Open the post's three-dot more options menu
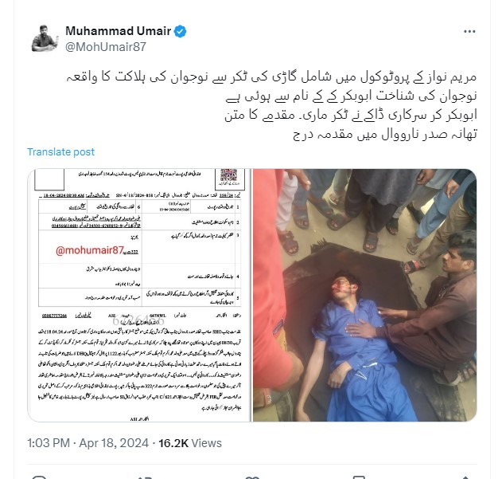502x479 pixels. tap(469, 31)
